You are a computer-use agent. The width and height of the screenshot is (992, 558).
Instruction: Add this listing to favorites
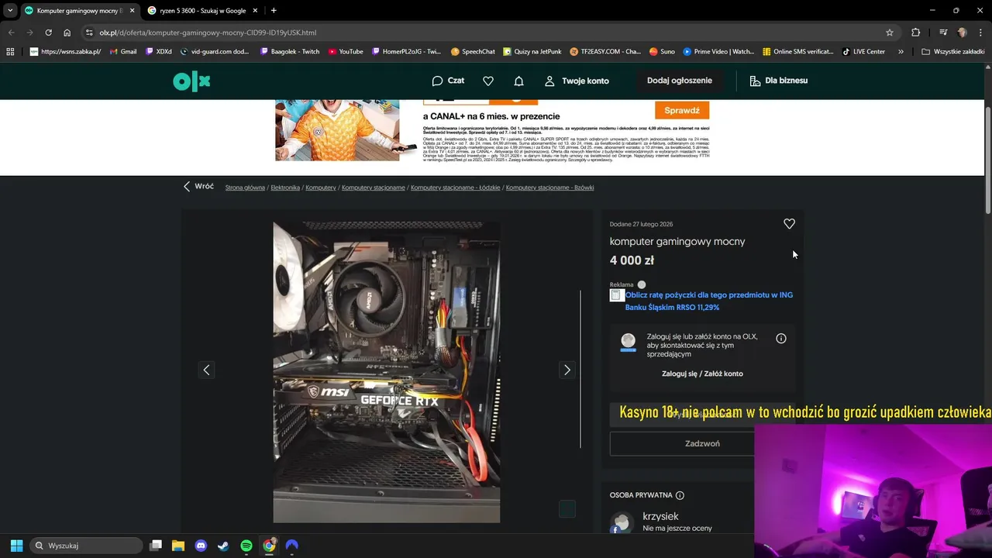point(789,224)
